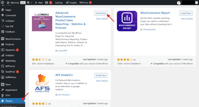Install Advanced WooCommerce Product Sales Reporting plugin
The image size is (199, 107).
pyautogui.click(x=101, y=13)
